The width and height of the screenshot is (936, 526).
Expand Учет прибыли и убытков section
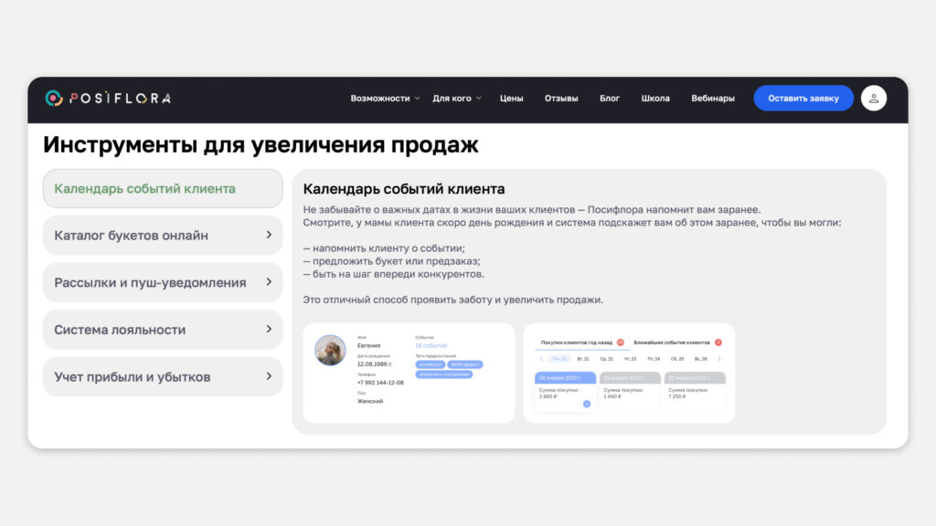[x=163, y=377]
